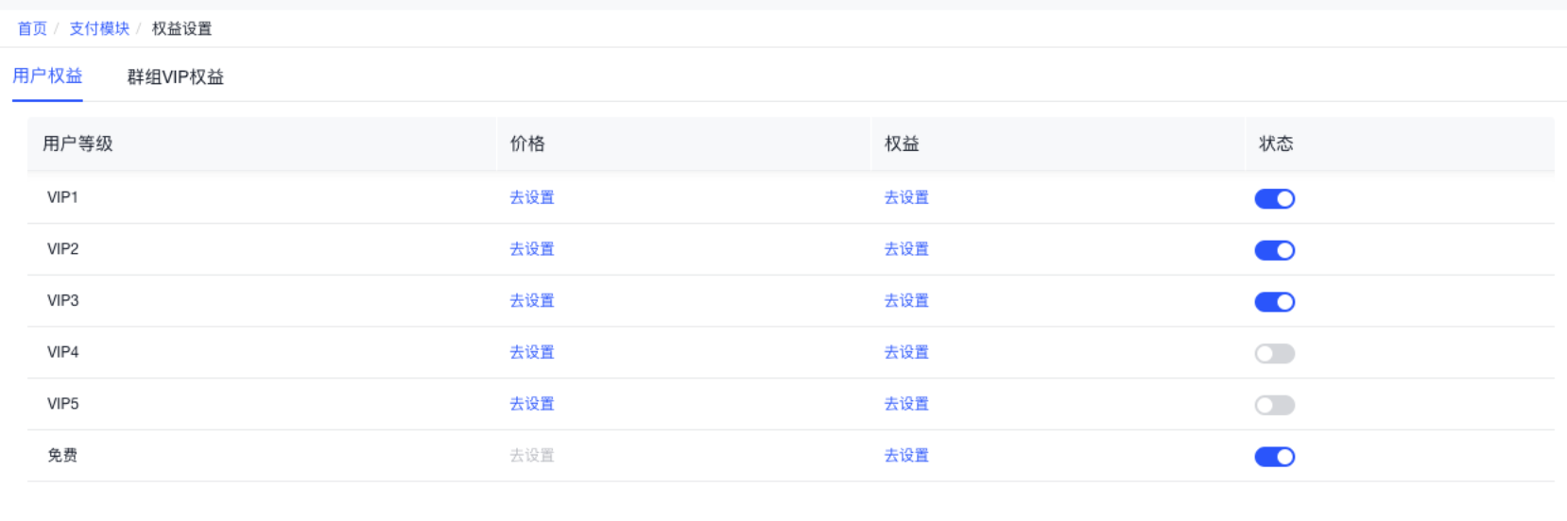Viewport: 1567px width, 521px height.
Task: Set the VIP4 price via 去设置
Action: pyautogui.click(x=532, y=352)
